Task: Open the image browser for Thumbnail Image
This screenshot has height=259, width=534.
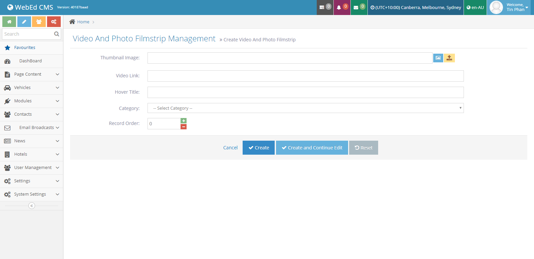Action: (x=438, y=58)
